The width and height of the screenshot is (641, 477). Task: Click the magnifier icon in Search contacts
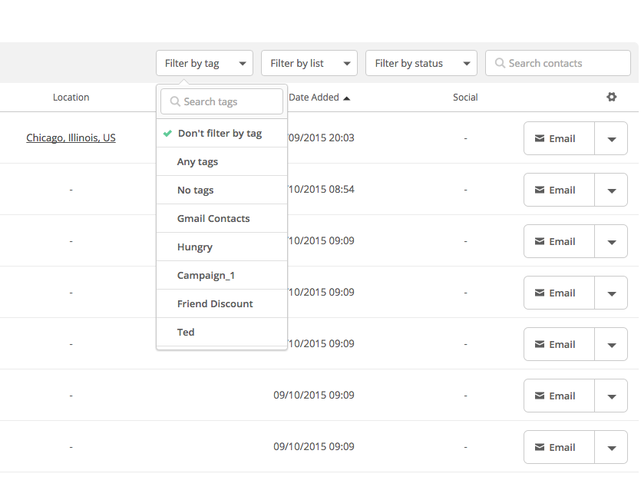tap(500, 64)
